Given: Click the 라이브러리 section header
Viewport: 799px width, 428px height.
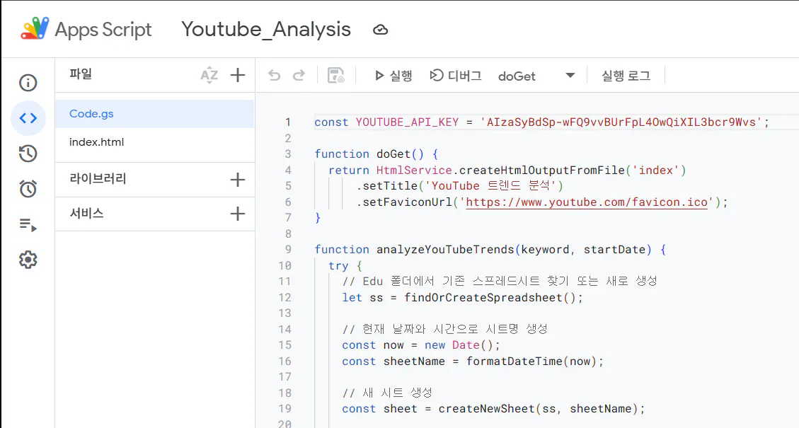Looking at the screenshot, I should click(x=98, y=179).
